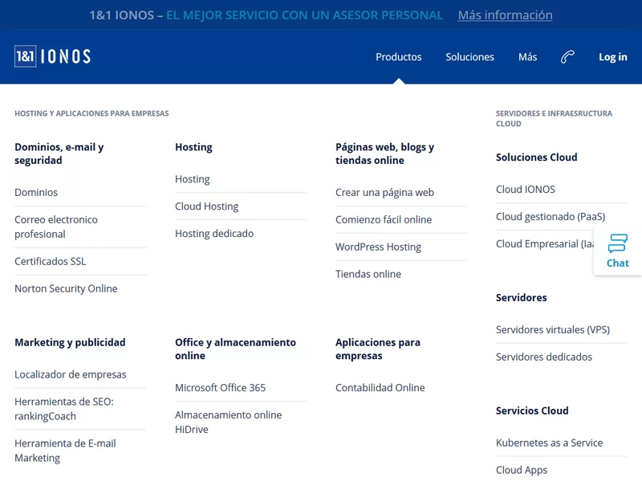
Task: Go to Microsoft Office 365
Action: pos(220,388)
